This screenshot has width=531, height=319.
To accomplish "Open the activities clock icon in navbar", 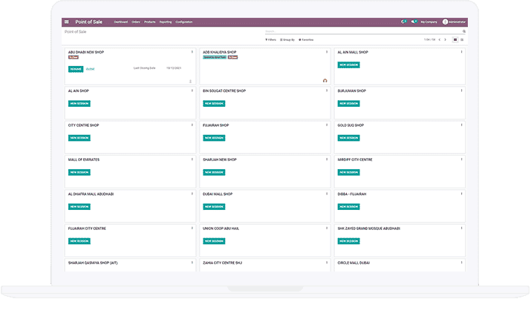I will pos(403,22).
